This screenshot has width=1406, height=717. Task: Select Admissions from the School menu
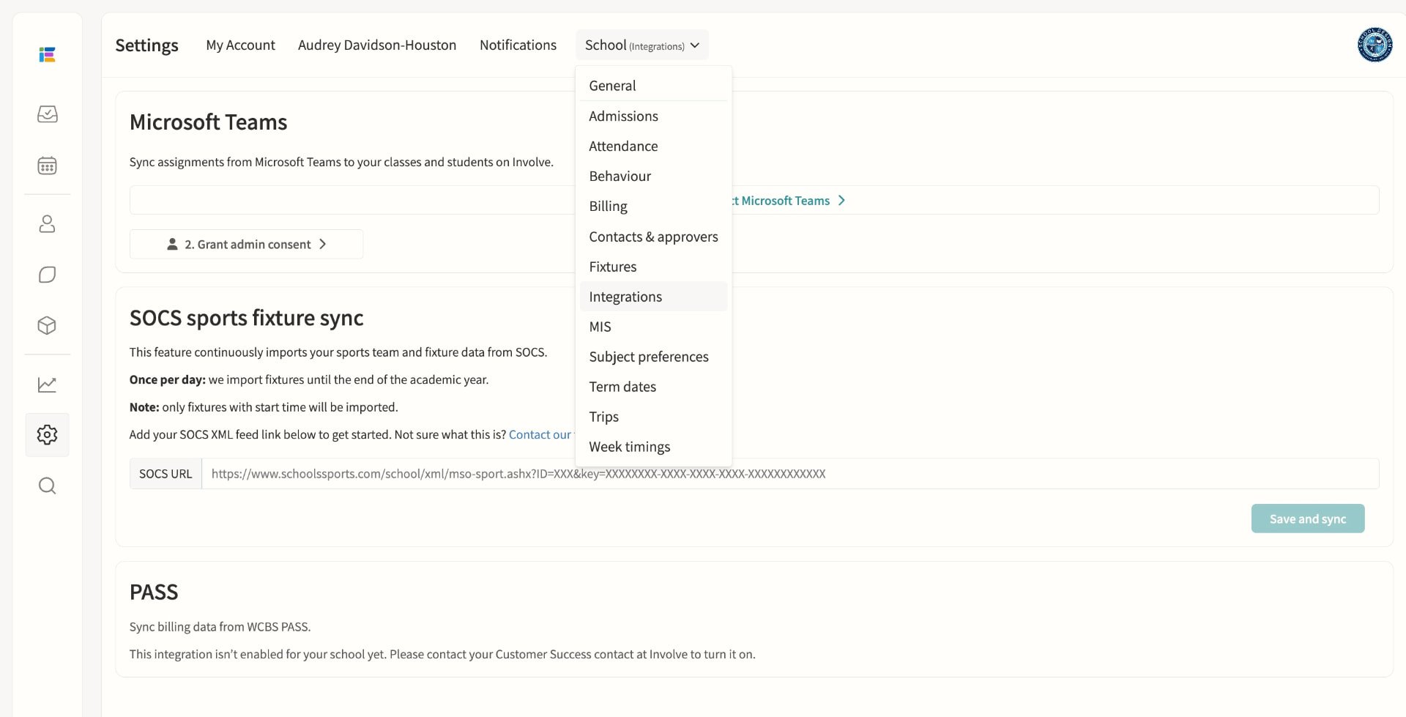point(653,116)
